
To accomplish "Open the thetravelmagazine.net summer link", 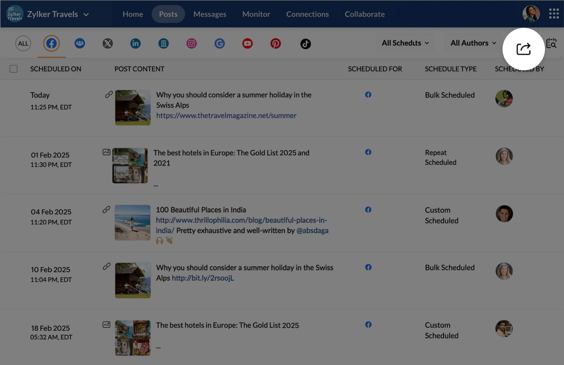I will (x=226, y=116).
